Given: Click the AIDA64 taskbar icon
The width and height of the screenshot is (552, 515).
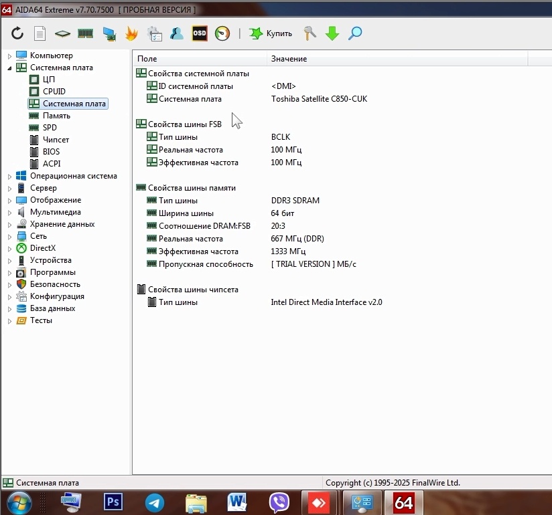Looking at the screenshot, I should pos(403,503).
